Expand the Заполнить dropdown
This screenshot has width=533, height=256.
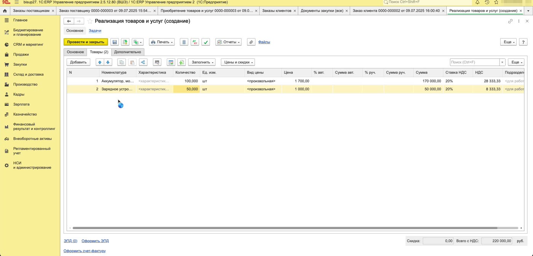[x=202, y=62]
